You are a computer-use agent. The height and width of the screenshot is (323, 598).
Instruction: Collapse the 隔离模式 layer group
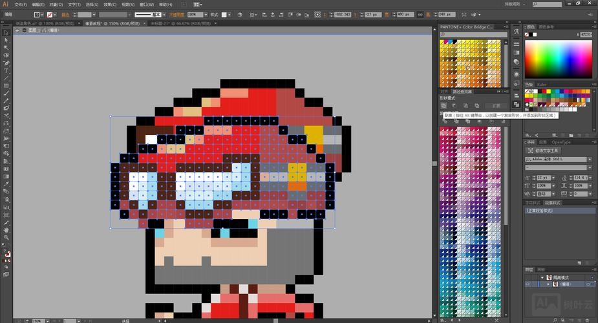click(x=542, y=277)
